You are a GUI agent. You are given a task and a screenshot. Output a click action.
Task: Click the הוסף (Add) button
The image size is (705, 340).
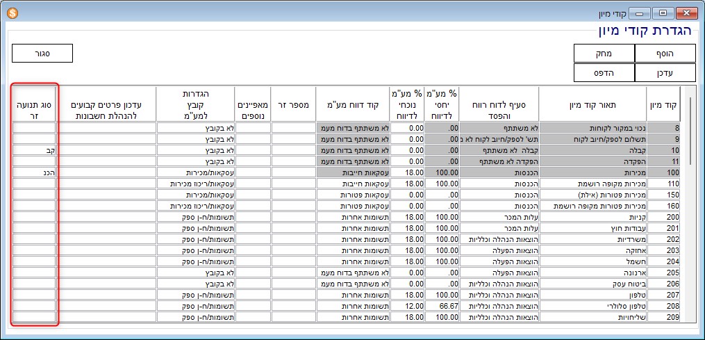coord(665,54)
